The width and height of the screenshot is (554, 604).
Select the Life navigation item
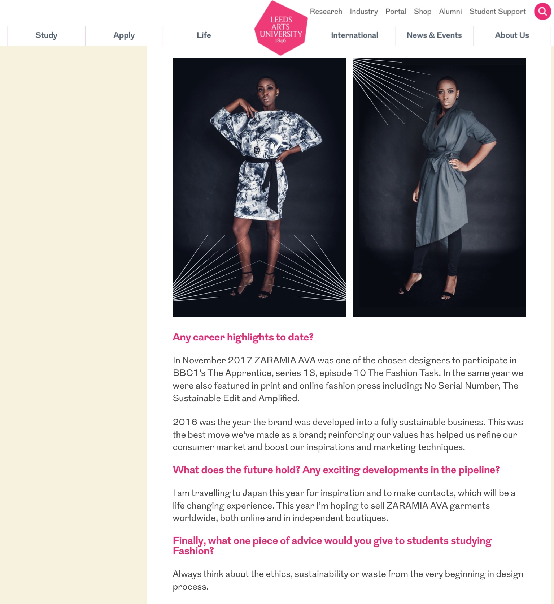[204, 35]
